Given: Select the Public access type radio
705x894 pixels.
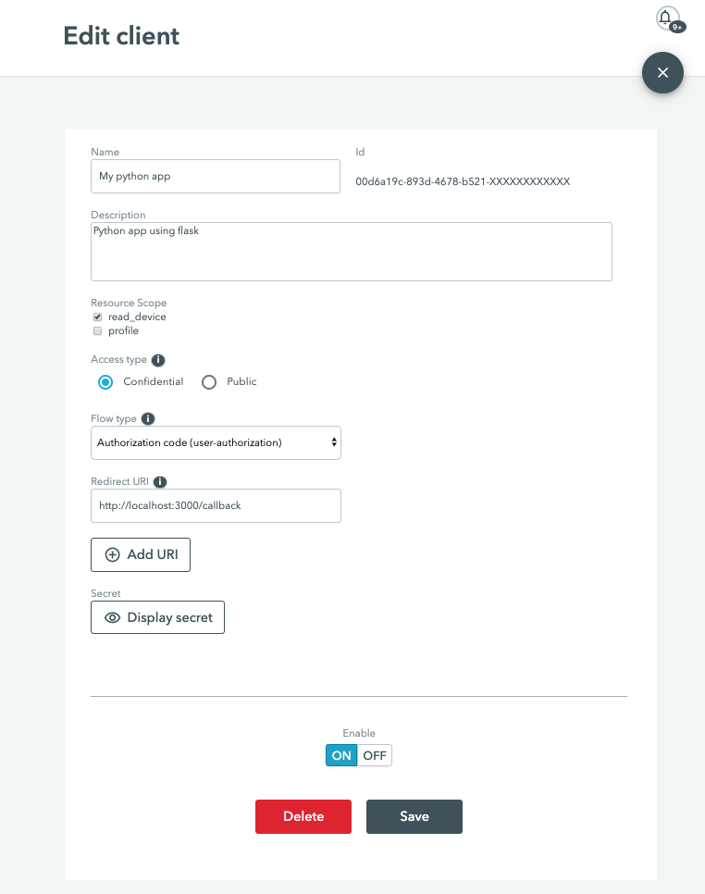Looking at the screenshot, I should coord(209,382).
